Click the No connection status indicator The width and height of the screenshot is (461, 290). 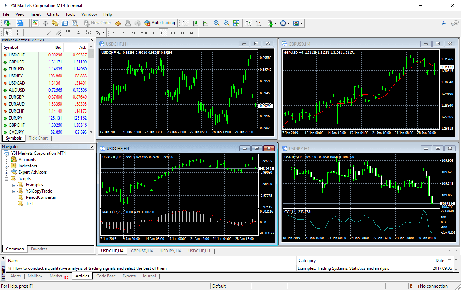[x=429, y=286]
